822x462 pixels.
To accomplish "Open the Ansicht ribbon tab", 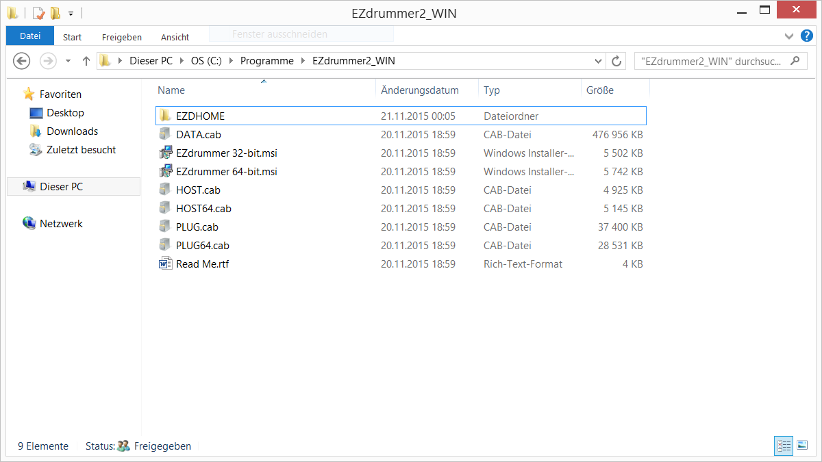I will 175,37.
